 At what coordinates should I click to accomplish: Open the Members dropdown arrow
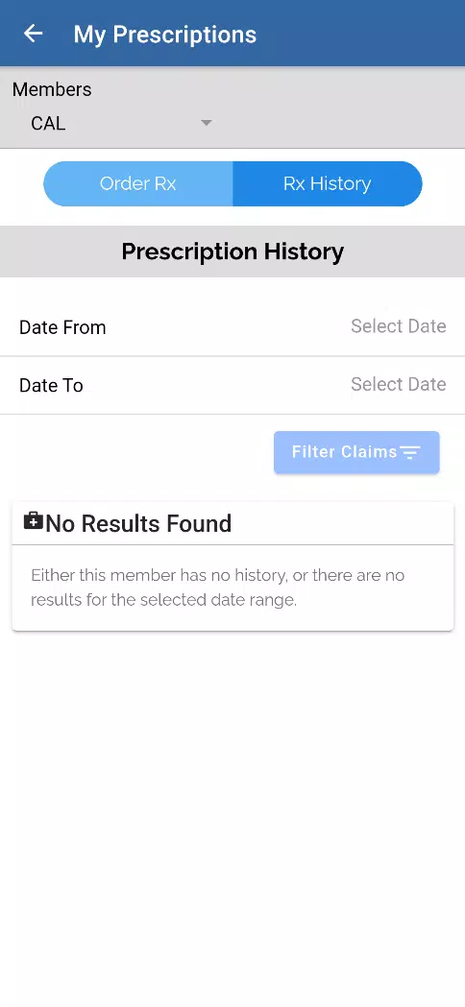(x=206, y=123)
